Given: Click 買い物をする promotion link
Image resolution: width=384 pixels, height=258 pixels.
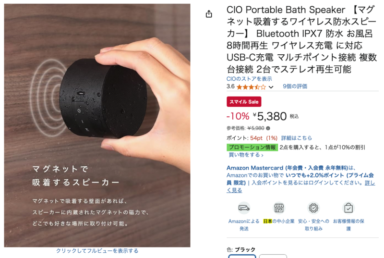Looking at the screenshot, I should point(246,155).
